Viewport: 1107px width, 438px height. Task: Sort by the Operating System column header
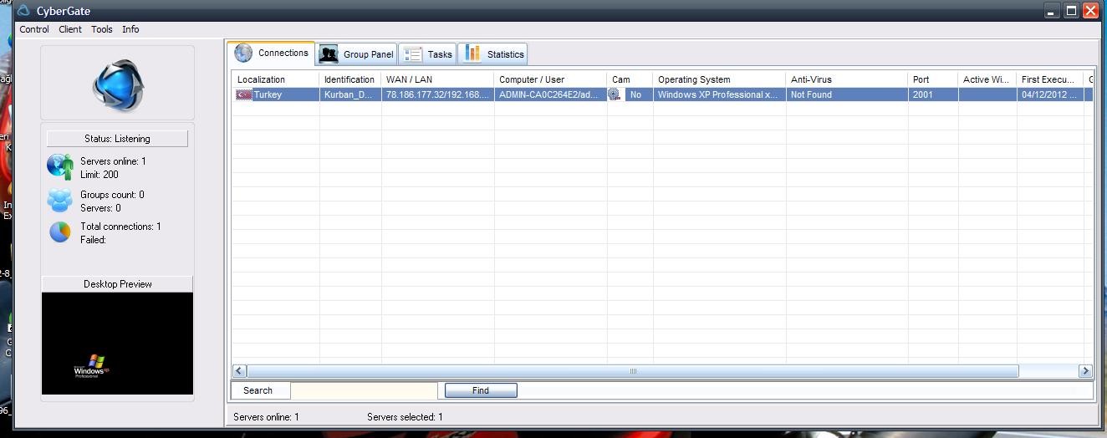(719, 79)
